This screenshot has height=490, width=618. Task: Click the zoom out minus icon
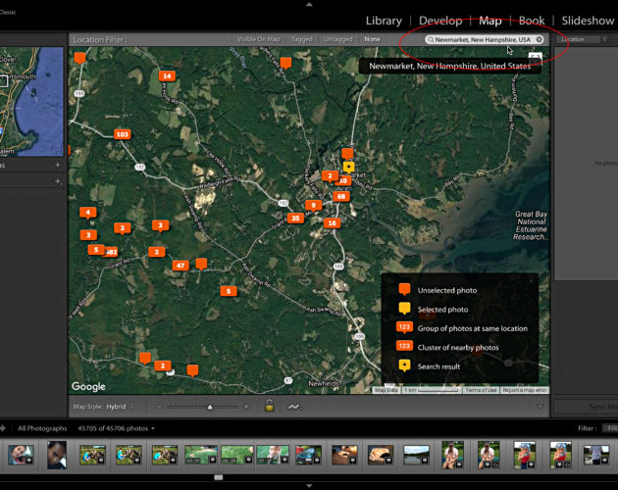pos(159,407)
